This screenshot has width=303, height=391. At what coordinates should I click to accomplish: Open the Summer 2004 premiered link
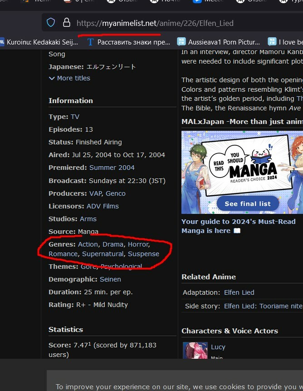[112, 168]
